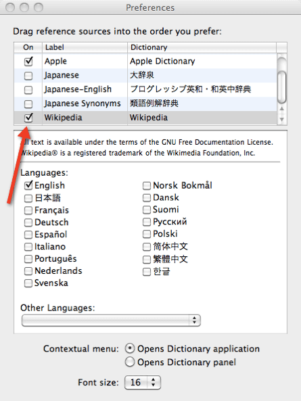Select Opens Dictionary application radio button
Viewport: 301px width, 401px height.
click(130, 348)
